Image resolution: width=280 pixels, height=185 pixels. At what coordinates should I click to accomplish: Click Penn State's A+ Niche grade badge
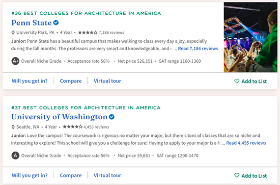pos(16,61)
